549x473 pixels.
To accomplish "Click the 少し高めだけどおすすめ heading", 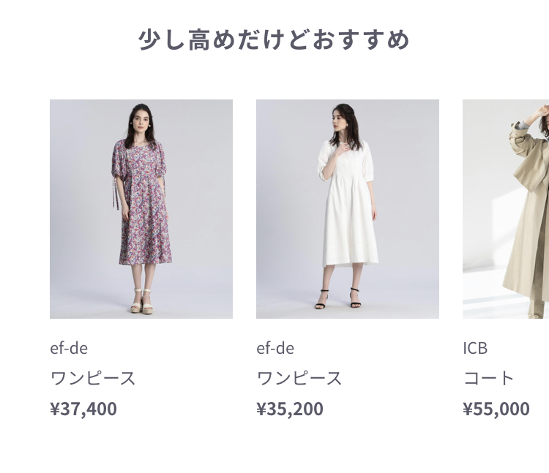I will tap(274, 39).
